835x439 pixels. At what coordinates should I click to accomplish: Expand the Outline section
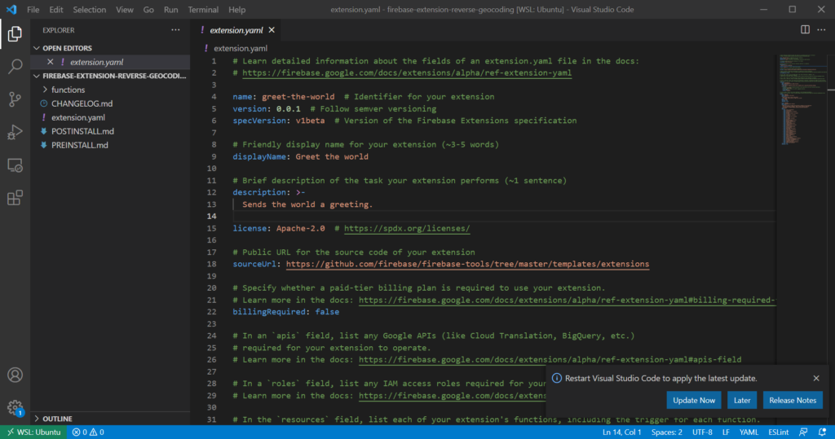click(x=57, y=419)
